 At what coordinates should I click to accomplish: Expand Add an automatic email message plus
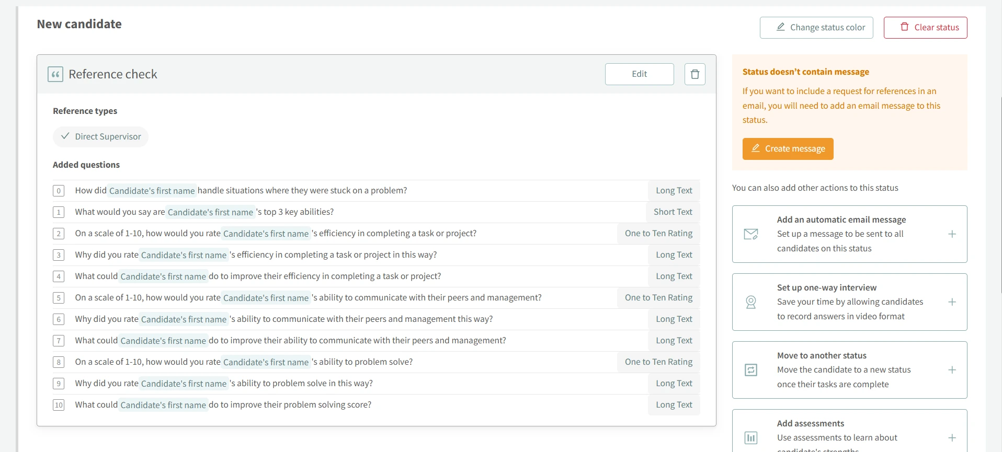click(952, 234)
